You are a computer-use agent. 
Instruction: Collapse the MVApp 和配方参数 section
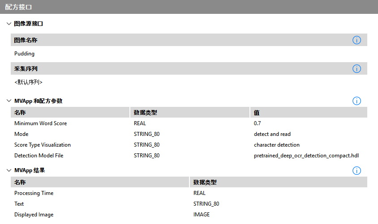point(9,101)
